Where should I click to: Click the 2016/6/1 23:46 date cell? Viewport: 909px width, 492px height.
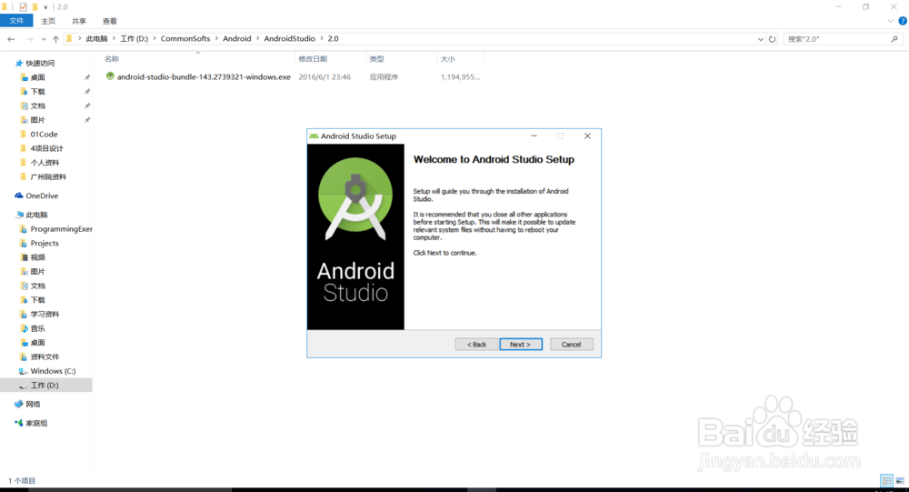[325, 76]
